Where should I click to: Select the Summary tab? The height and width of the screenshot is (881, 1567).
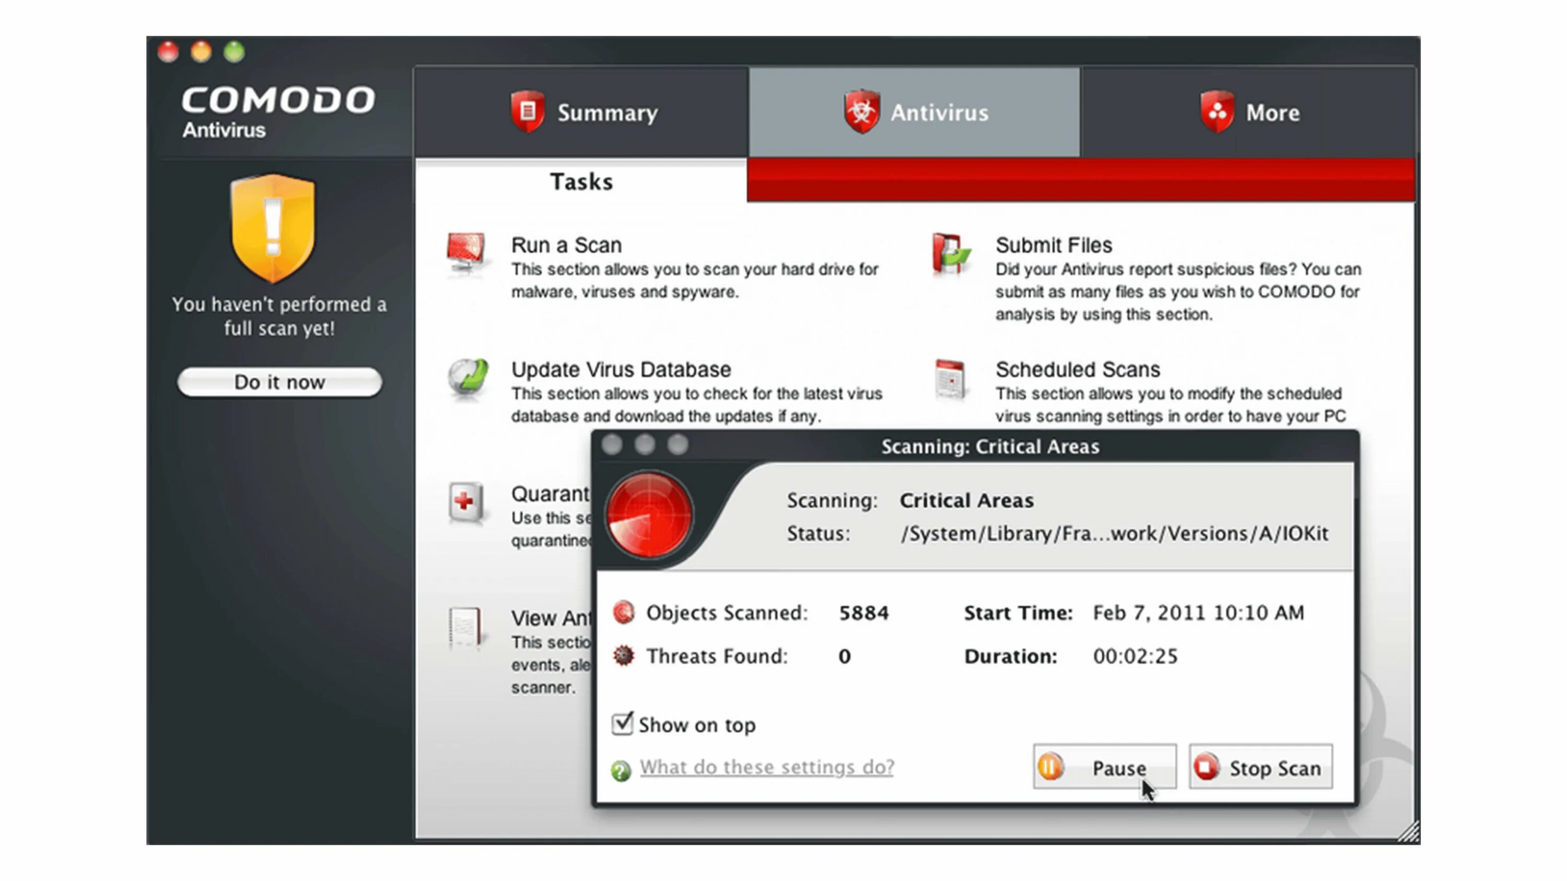coord(582,112)
